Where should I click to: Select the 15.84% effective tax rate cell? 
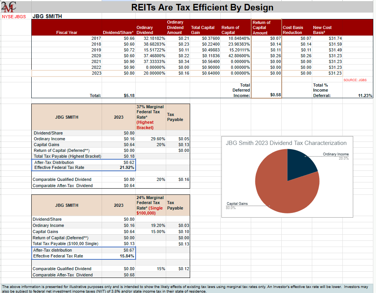point(127,256)
